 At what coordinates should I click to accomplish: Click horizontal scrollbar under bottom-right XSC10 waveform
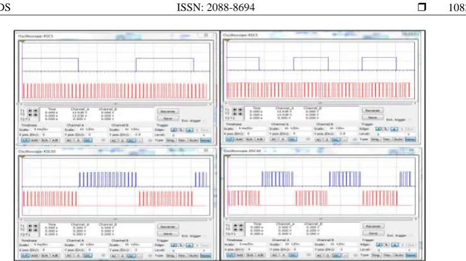point(321,219)
